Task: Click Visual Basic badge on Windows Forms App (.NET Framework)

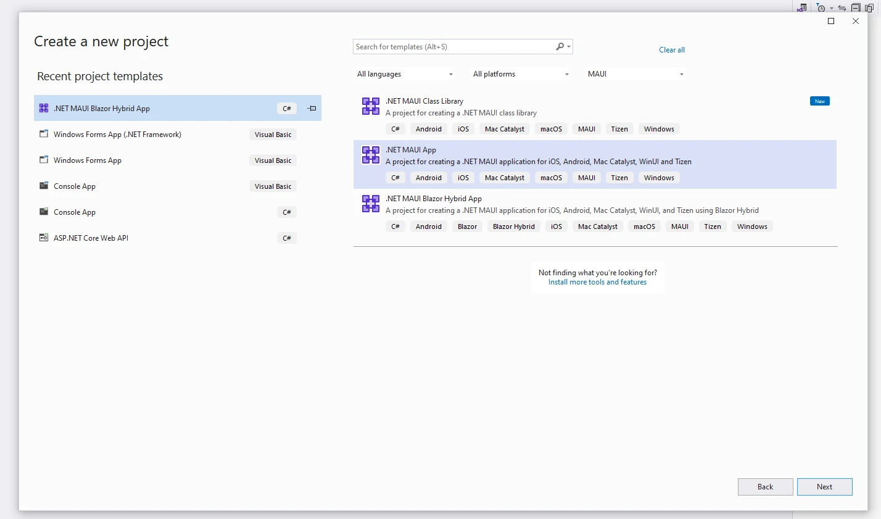Action: (273, 134)
